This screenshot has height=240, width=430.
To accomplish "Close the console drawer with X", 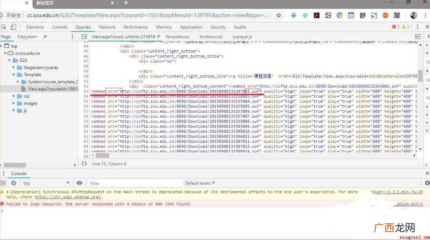I will [427, 173].
